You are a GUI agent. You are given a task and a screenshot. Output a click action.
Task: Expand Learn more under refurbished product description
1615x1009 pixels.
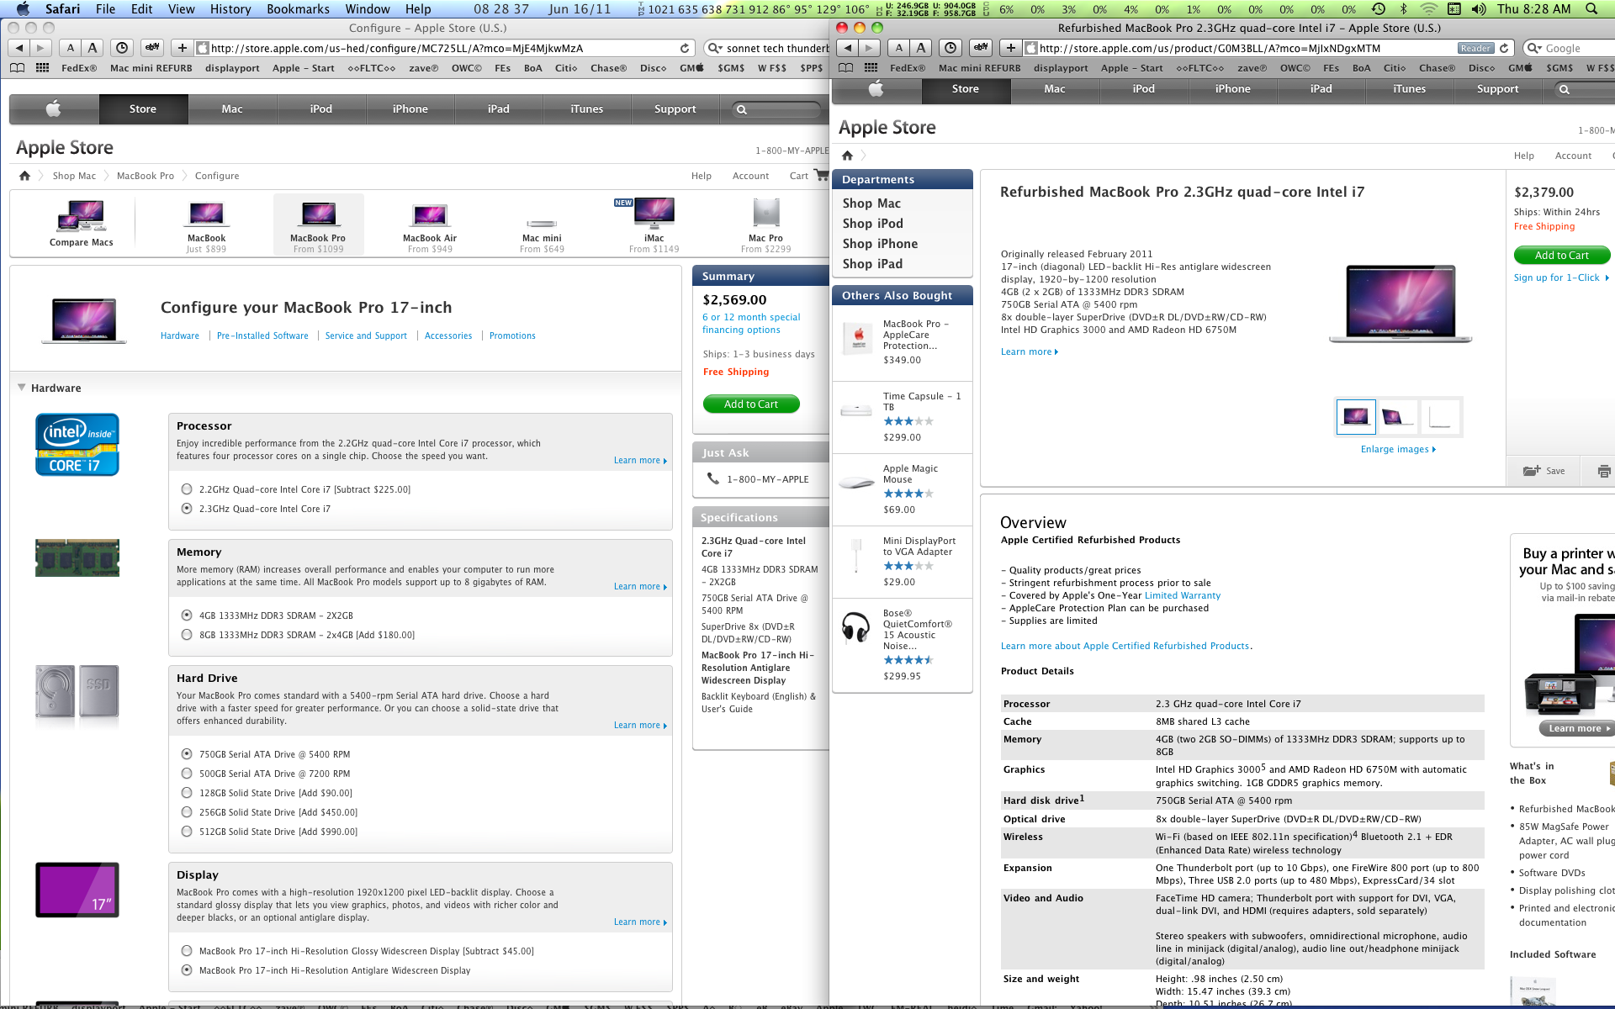pyautogui.click(x=1030, y=352)
